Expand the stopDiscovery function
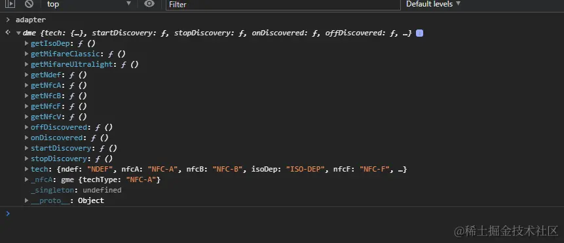This screenshot has width=564, height=243. click(27, 159)
